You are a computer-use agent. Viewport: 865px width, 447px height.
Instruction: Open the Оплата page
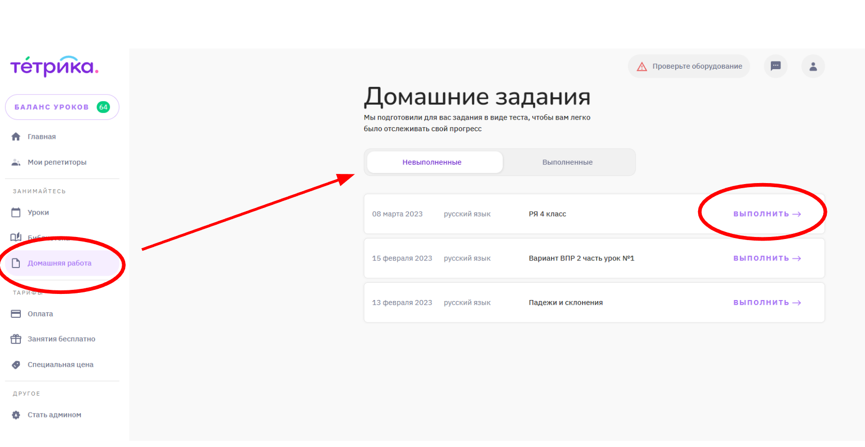pos(40,314)
